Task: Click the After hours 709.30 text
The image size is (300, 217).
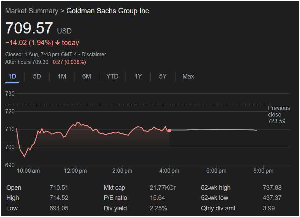Action: point(27,62)
